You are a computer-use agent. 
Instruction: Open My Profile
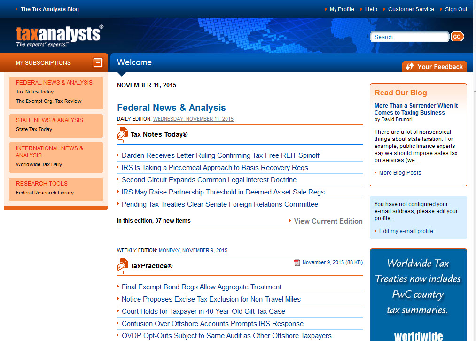point(342,9)
